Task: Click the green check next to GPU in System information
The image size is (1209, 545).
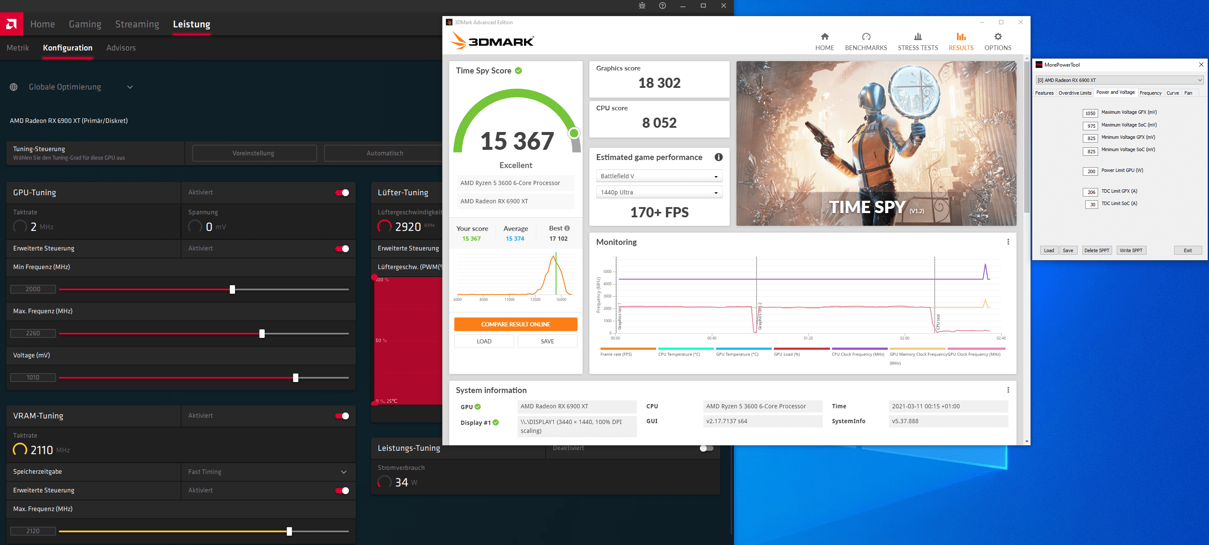Action: point(478,407)
